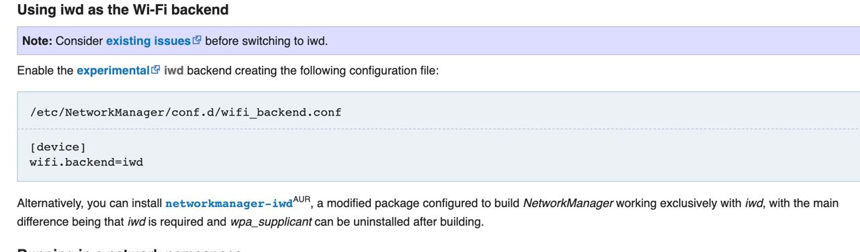The width and height of the screenshot is (860, 252).
Task: Click the AUR superscript label
Action: 302,200
